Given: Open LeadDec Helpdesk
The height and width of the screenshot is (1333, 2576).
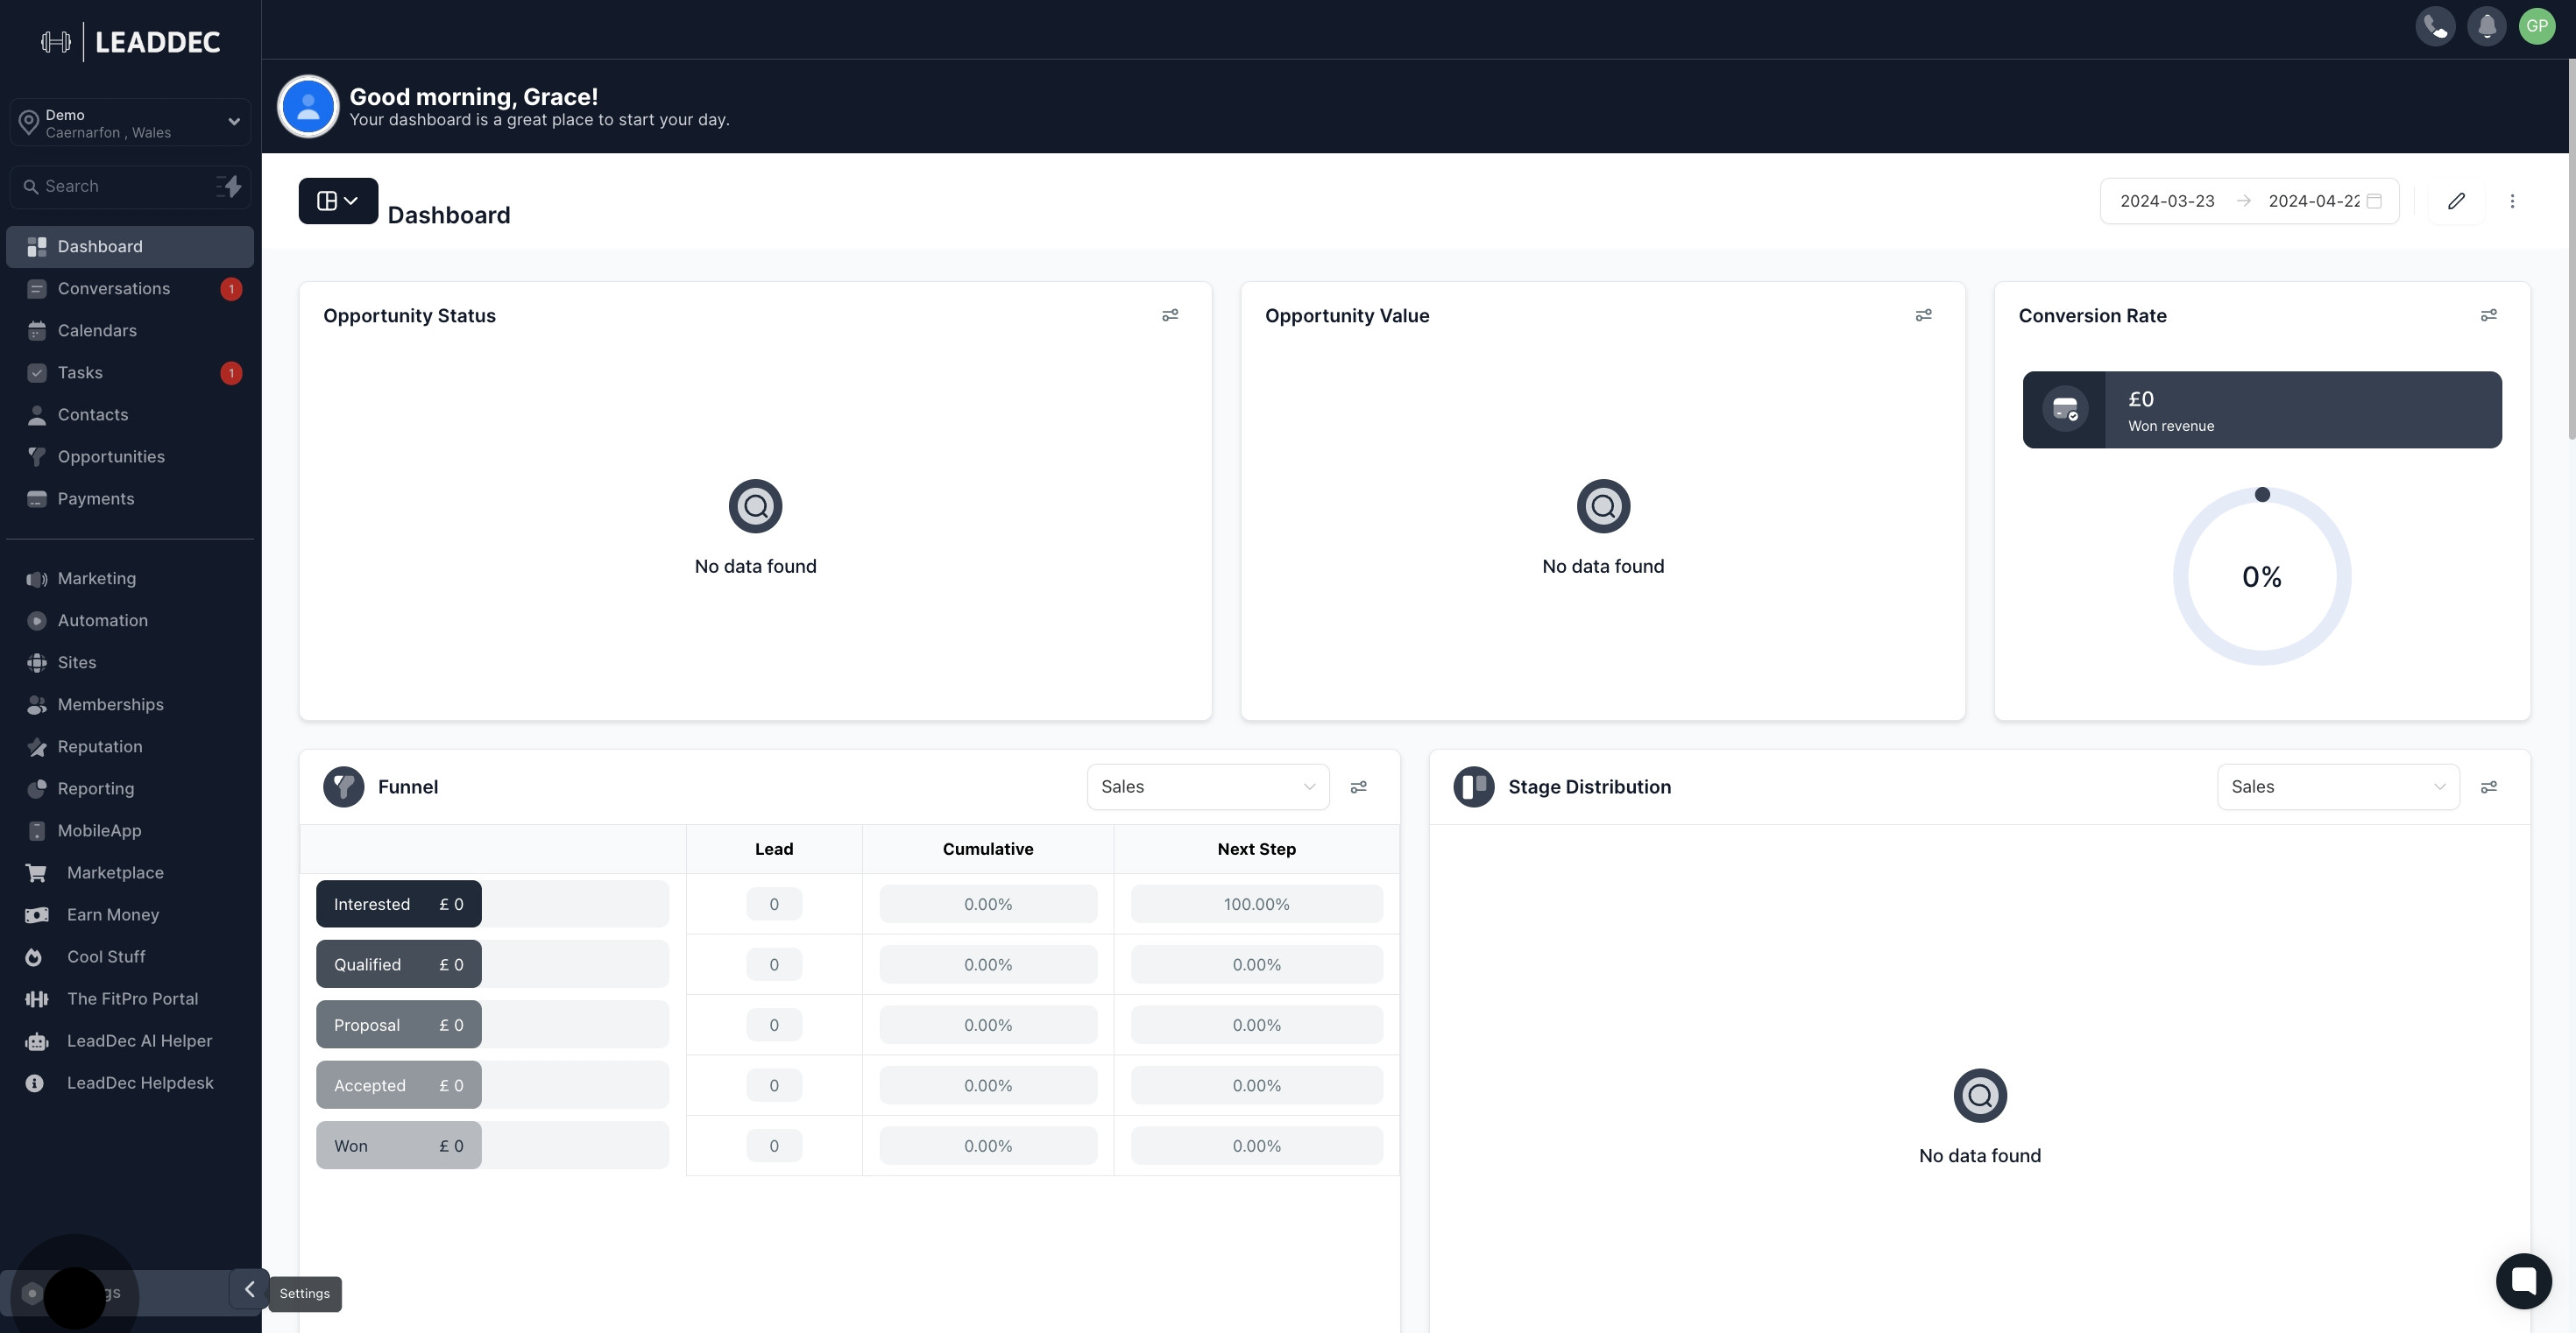Looking at the screenshot, I should [130, 1083].
